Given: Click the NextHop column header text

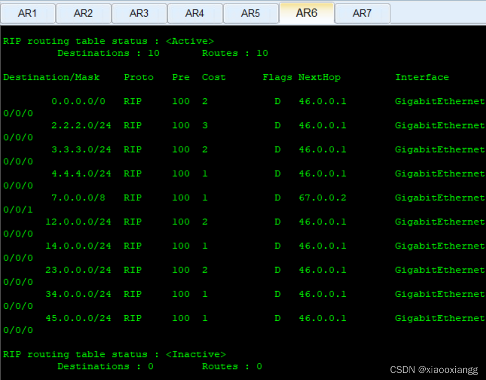Looking at the screenshot, I should tap(319, 77).
